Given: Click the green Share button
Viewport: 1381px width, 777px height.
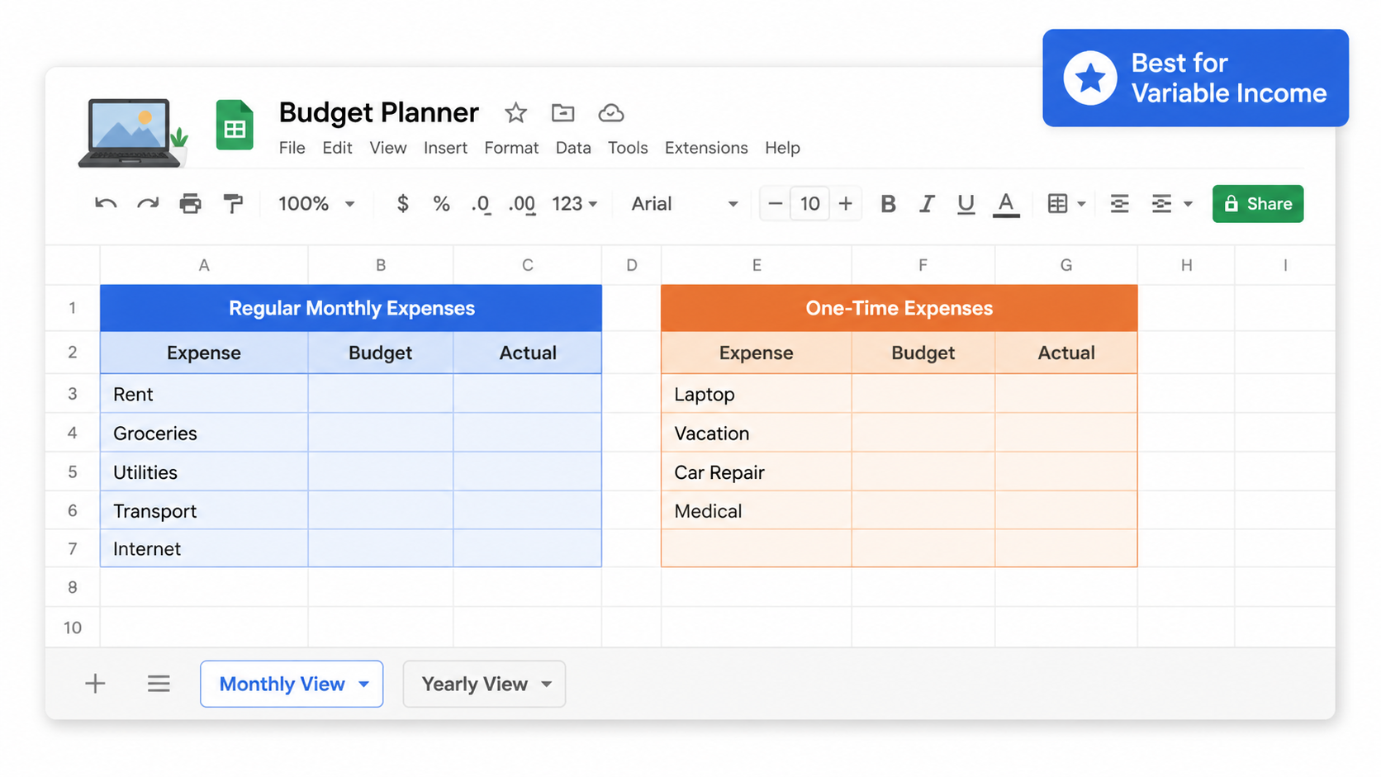Looking at the screenshot, I should pyautogui.click(x=1258, y=203).
